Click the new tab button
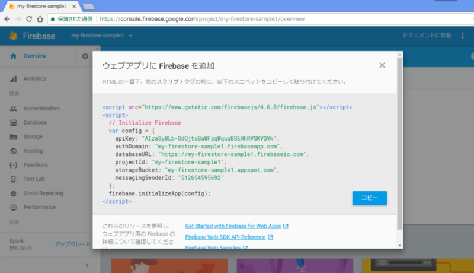This screenshot has height=273, width=474. [x=88, y=7]
